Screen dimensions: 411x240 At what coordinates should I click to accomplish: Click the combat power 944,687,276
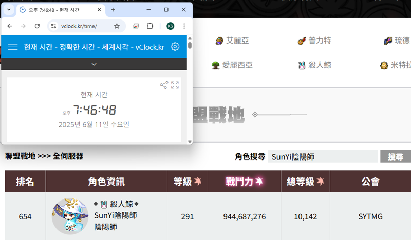245,217
